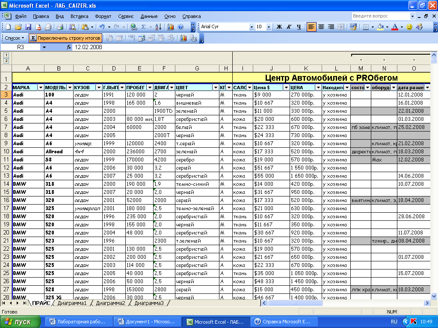The height and width of the screenshot is (328, 438).
Task: Create a new workbook with New icon
Action: (x=9, y=27)
